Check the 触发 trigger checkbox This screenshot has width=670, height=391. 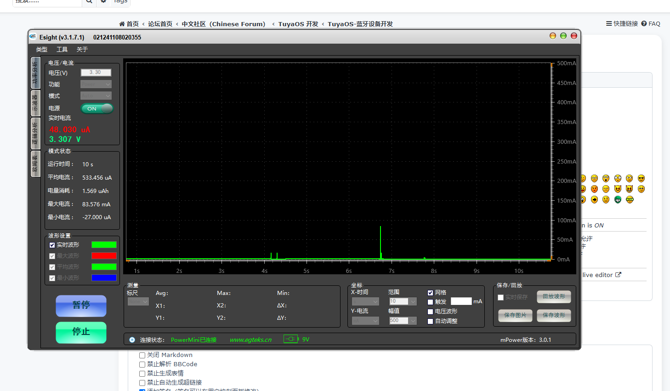tap(430, 302)
